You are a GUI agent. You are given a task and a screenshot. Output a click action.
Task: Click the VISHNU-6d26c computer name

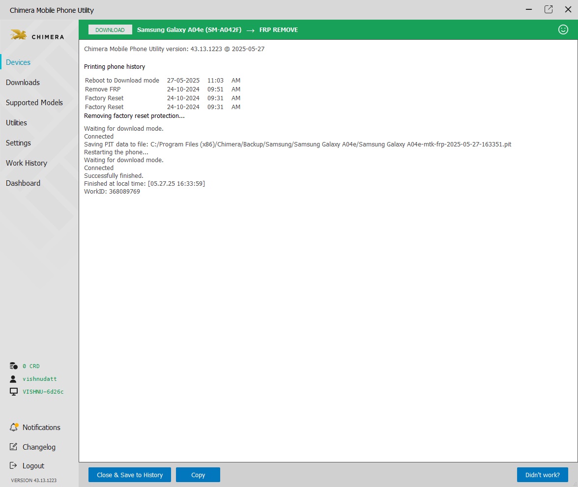coord(43,392)
